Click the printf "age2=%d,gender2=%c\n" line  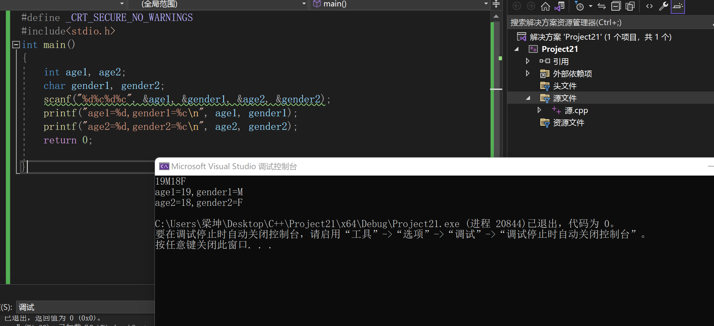(170, 127)
